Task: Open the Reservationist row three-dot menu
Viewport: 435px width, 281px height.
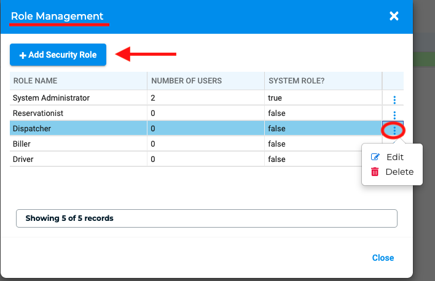Action: [x=394, y=115]
